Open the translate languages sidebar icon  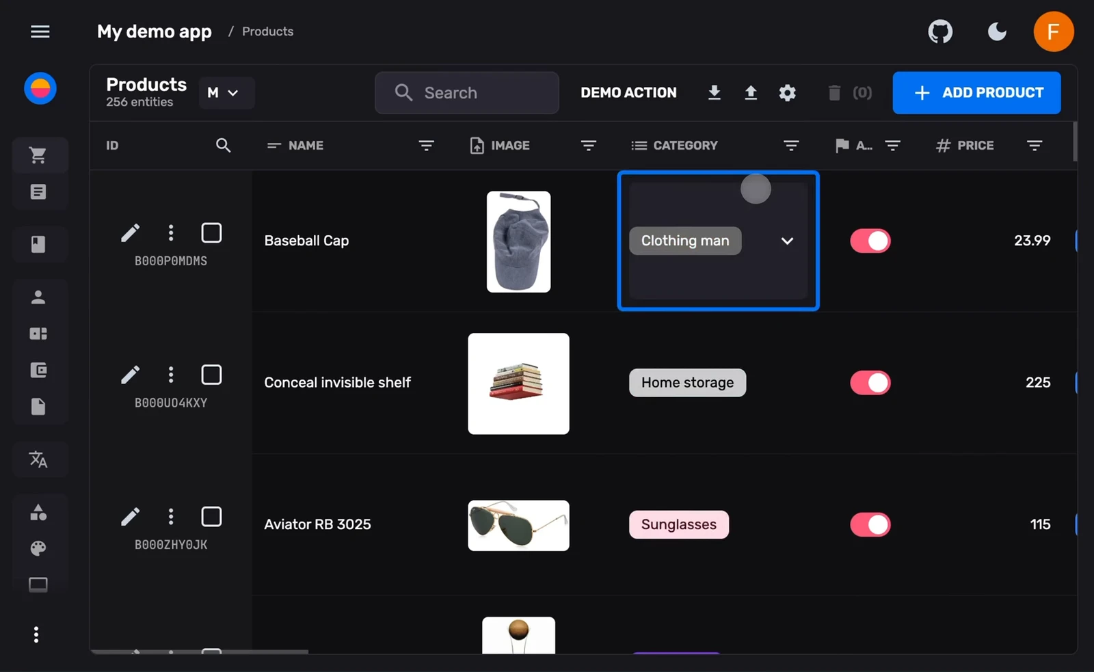[38, 459]
